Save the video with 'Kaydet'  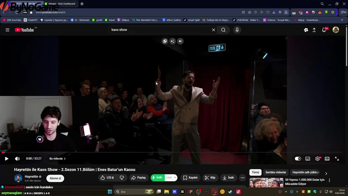click(x=190, y=178)
